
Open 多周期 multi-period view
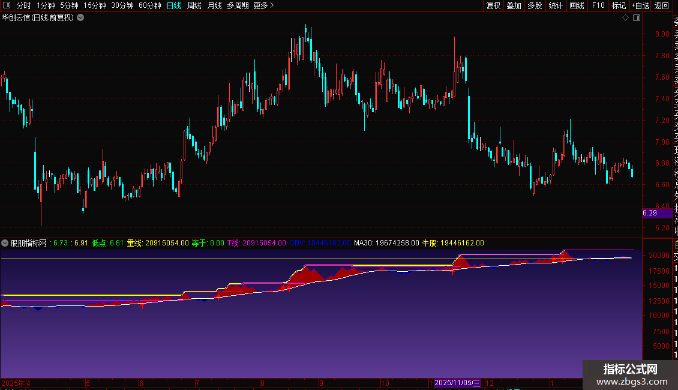click(x=238, y=5)
